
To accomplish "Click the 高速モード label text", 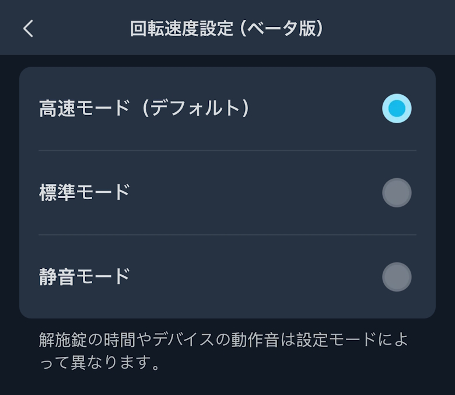I will (x=84, y=109).
